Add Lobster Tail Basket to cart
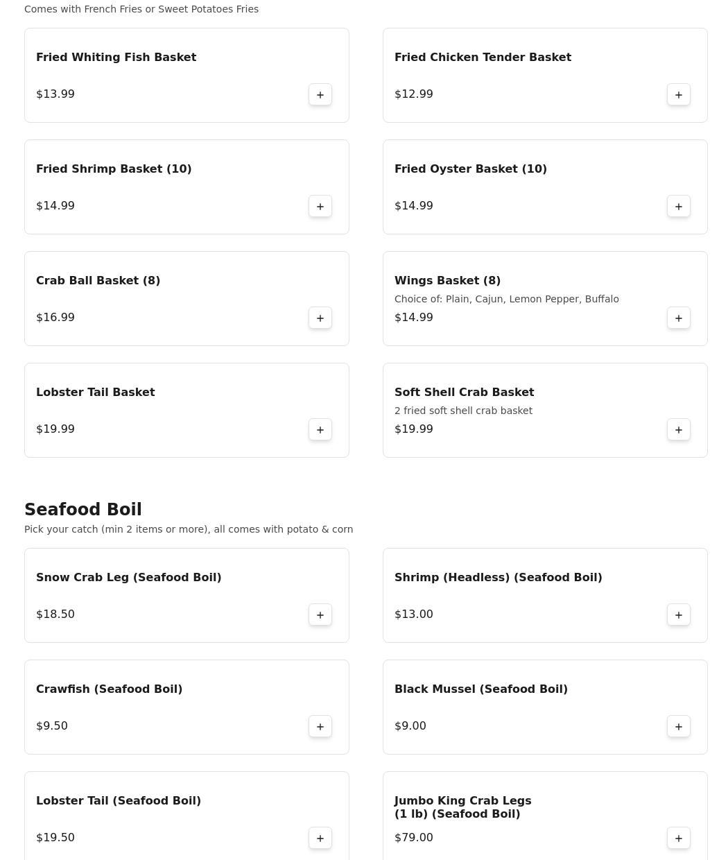 click(320, 430)
